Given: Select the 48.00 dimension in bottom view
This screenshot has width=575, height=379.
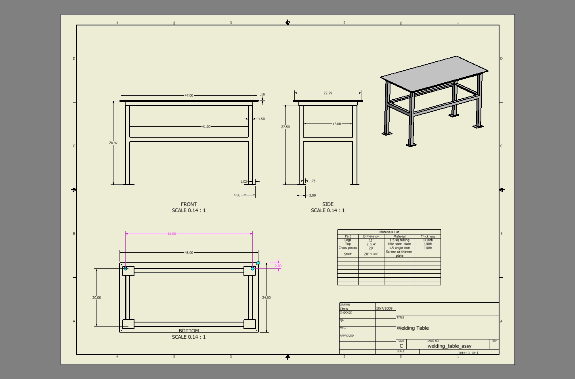Looking at the screenshot, I should pyautogui.click(x=189, y=253).
